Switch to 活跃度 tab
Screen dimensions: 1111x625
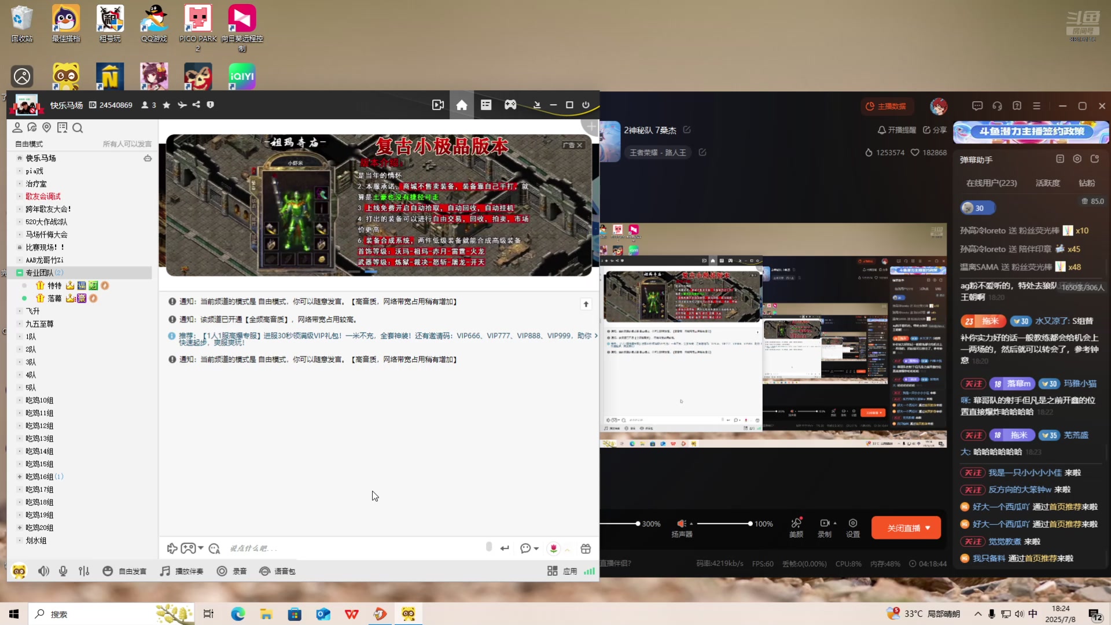point(1047,183)
